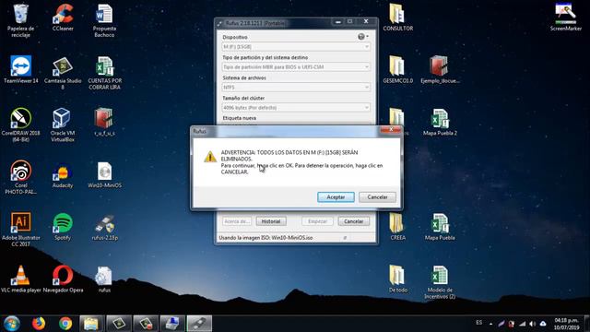Image resolution: width=590 pixels, height=332 pixels.
Task: Click the warning triangle icon in dialog
Action: click(x=210, y=157)
